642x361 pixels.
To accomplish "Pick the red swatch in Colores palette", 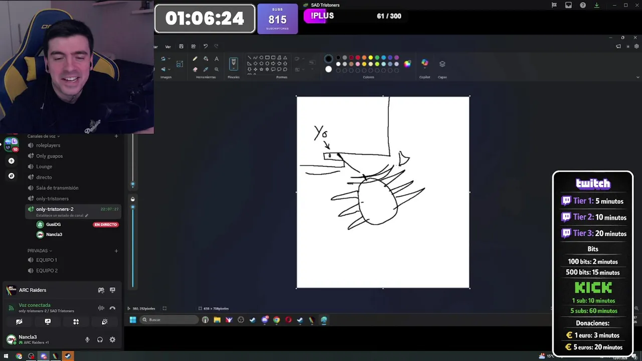I will click(358, 58).
